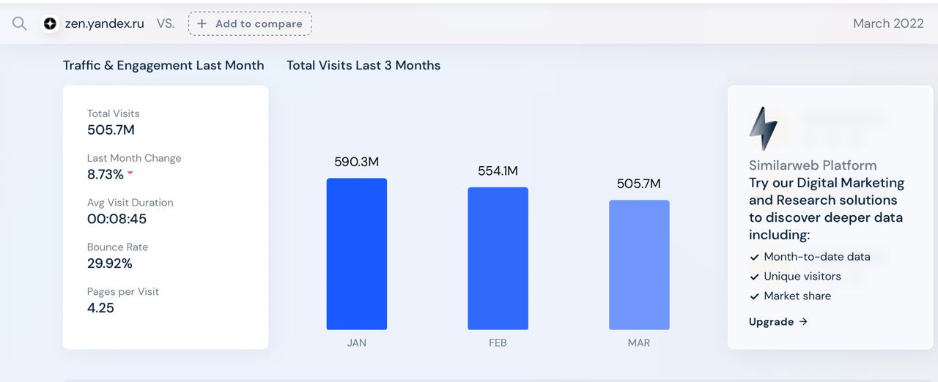
Task: Click the Month-to-date data text
Action: (817, 257)
